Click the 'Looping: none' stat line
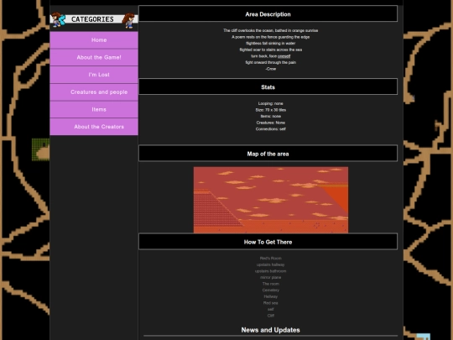This screenshot has height=340, width=453. coord(271,103)
